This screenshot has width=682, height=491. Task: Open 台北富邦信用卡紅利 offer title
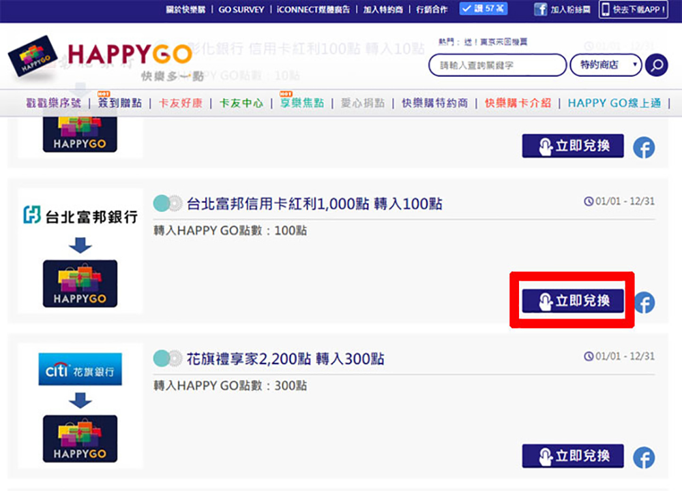[314, 204]
